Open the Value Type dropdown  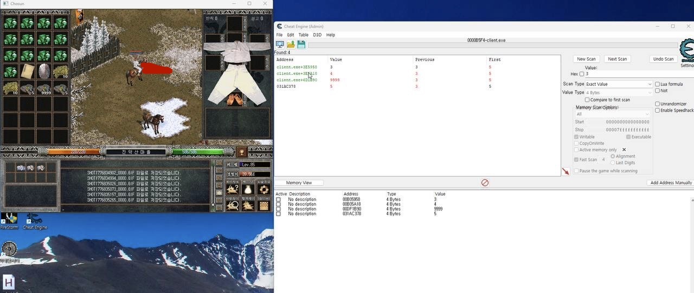(x=619, y=93)
